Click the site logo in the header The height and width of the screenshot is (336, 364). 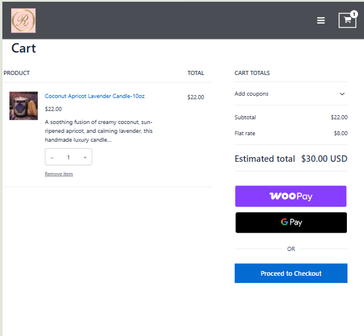24,21
